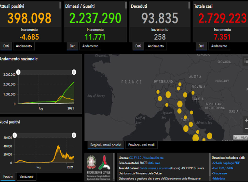The image size is (248, 182).
Task: Click the FRANCE label on the map
Action: pos(131,82)
